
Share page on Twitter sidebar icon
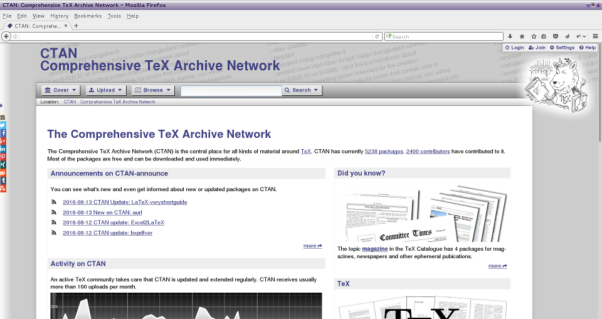click(x=3, y=125)
